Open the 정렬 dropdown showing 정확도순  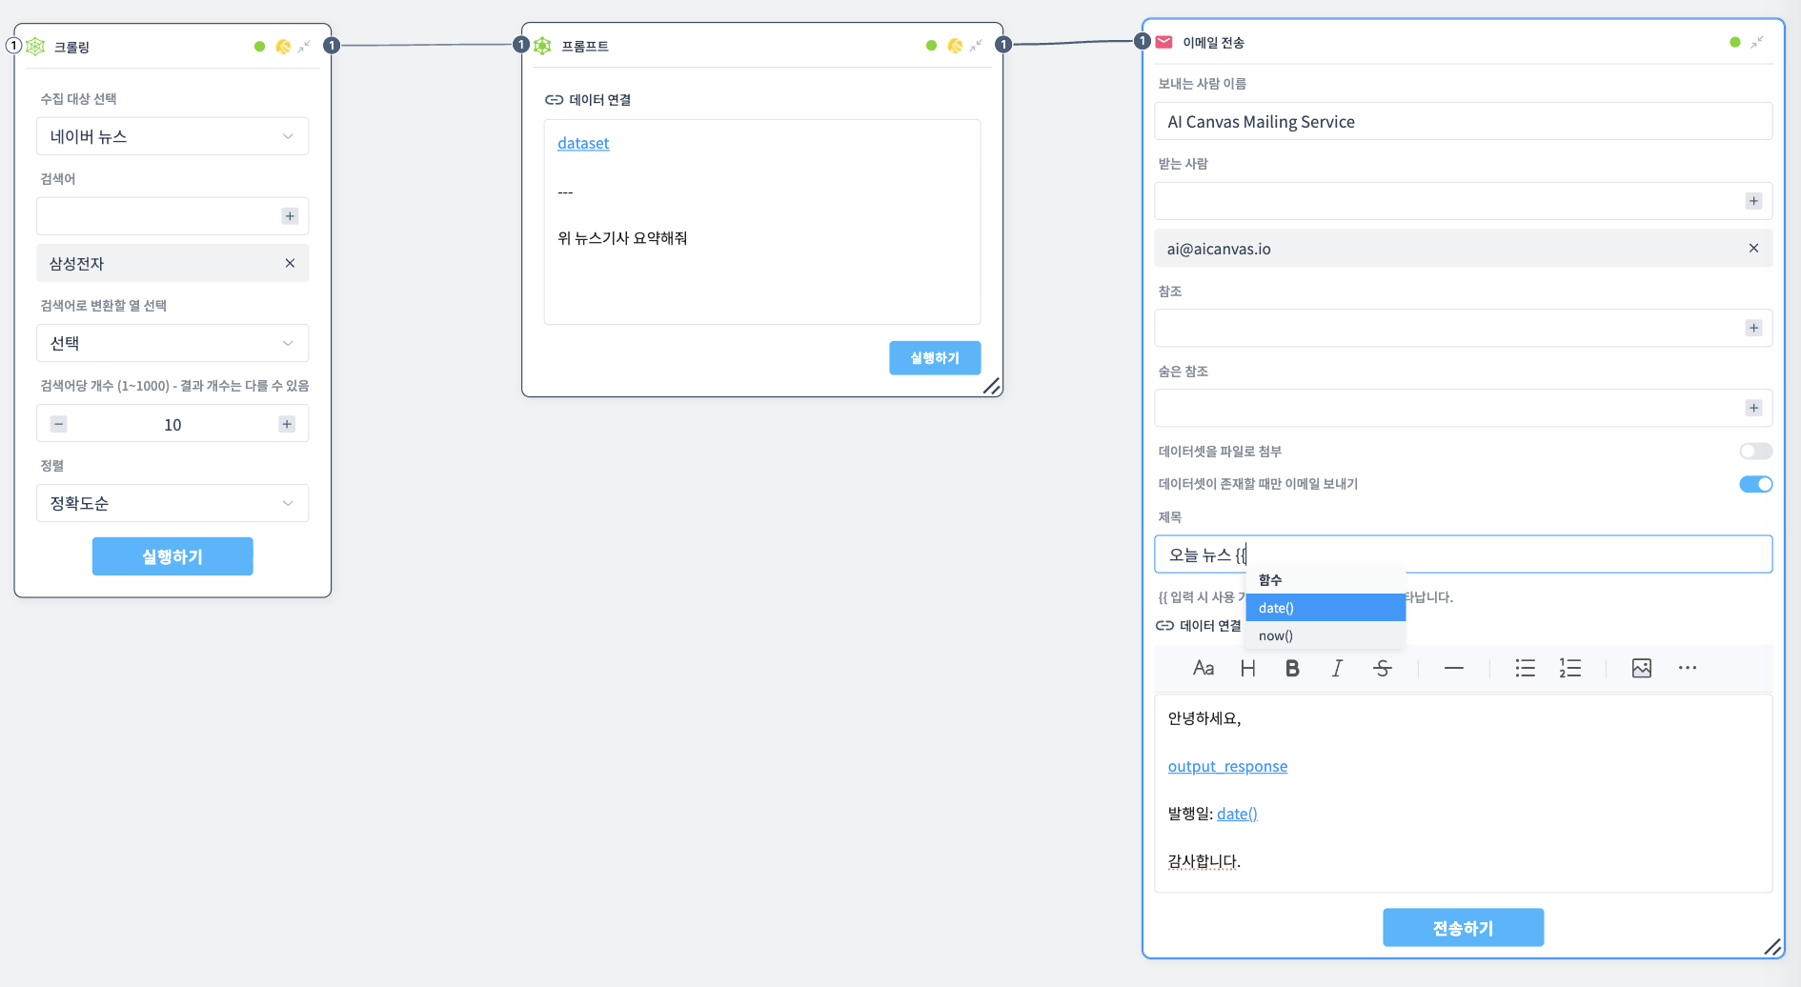pos(172,503)
